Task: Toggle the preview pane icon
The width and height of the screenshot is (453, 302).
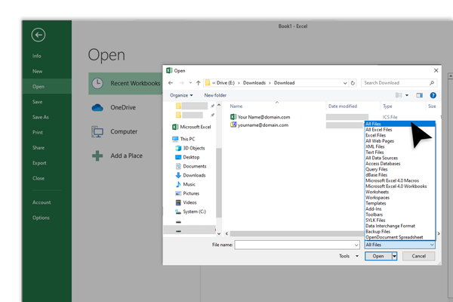Action: pos(420,95)
